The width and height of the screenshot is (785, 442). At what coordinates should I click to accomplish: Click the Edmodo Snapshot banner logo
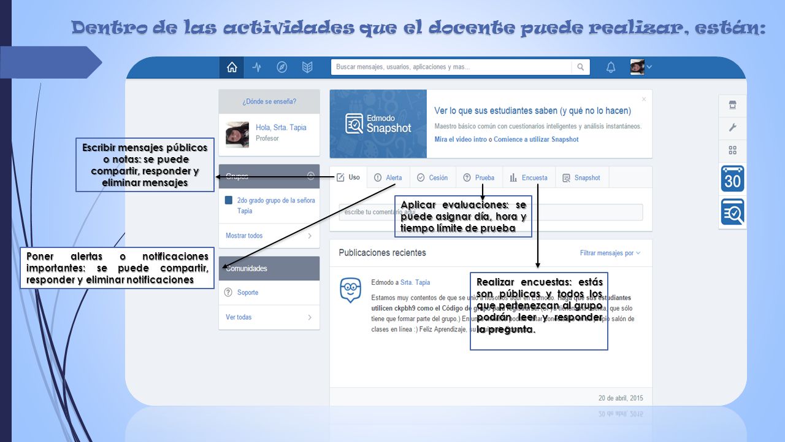[x=378, y=124]
